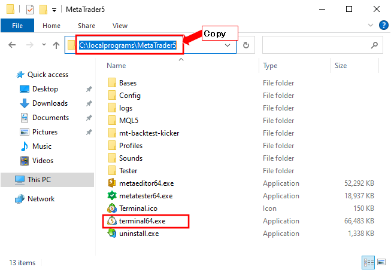The width and height of the screenshot is (391, 270).
Task: Click the terminal64.exe application icon
Action: pyautogui.click(x=112, y=221)
